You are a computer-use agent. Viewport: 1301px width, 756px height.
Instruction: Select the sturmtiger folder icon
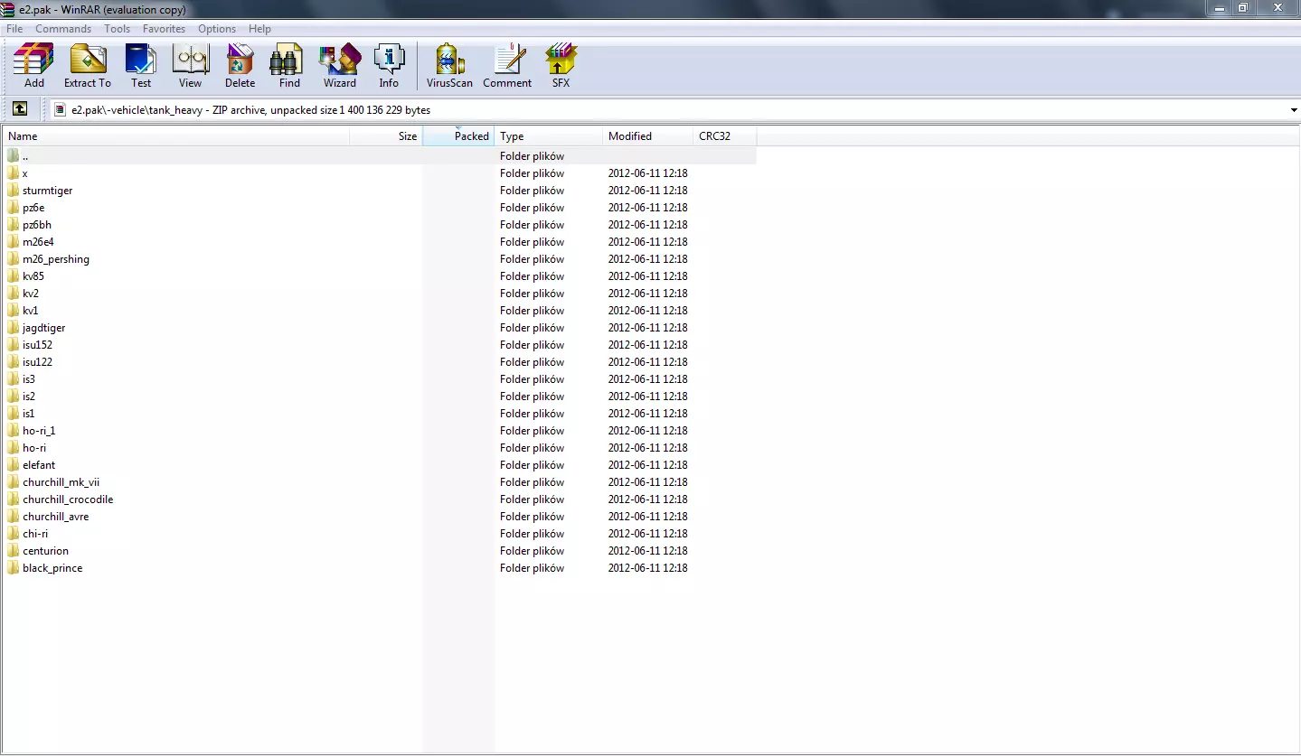tap(13, 191)
